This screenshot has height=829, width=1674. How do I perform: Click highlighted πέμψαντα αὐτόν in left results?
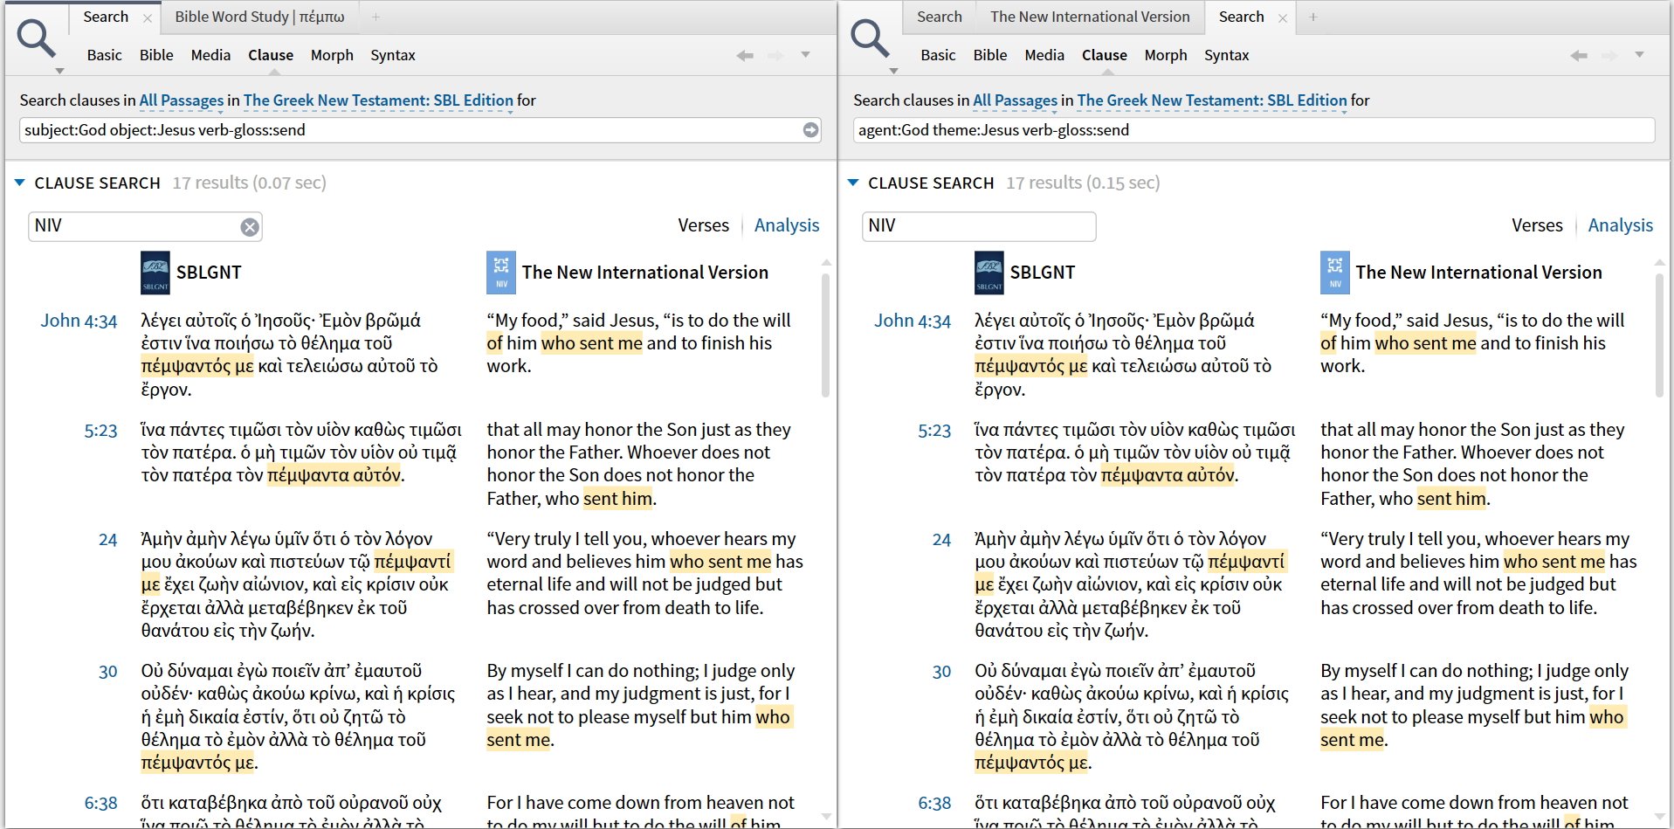[x=334, y=475]
